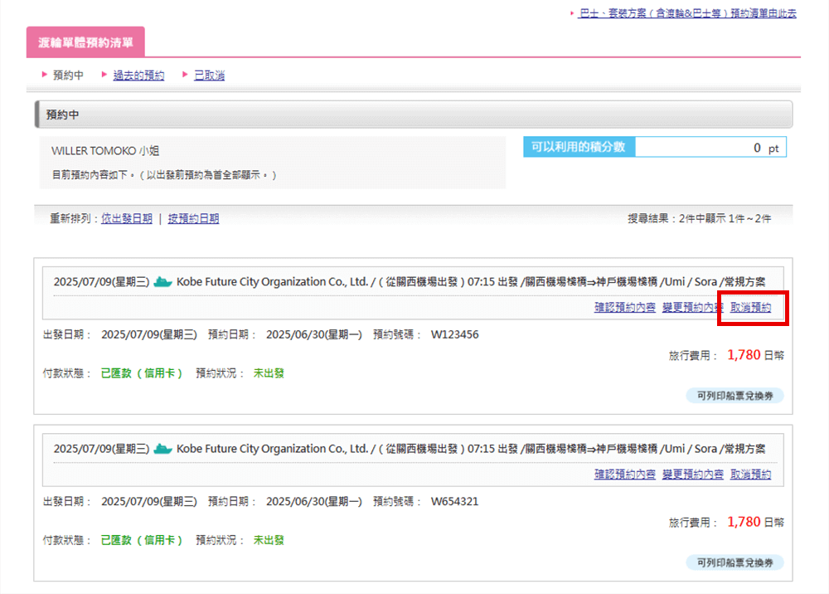Open 確認預約內容 for reservation W654321
Viewport: 829px width, 594px height.
pos(625,475)
